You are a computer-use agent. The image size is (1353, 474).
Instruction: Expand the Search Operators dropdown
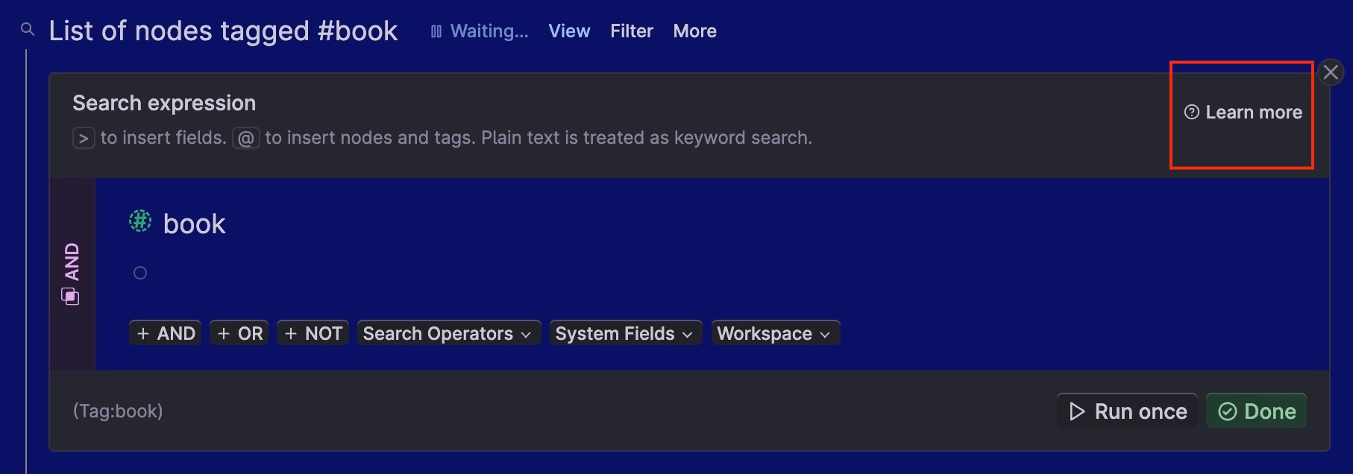(x=449, y=333)
